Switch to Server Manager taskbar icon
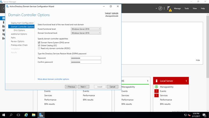The width and height of the screenshot is (209, 118). coord(41,115)
